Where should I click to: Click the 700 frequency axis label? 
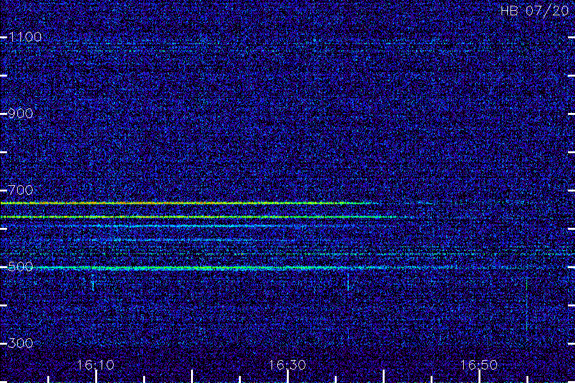click(20, 190)
